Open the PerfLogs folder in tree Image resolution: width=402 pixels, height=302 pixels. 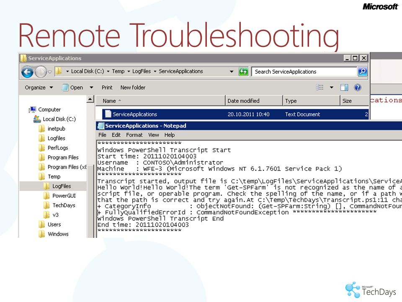53,148
